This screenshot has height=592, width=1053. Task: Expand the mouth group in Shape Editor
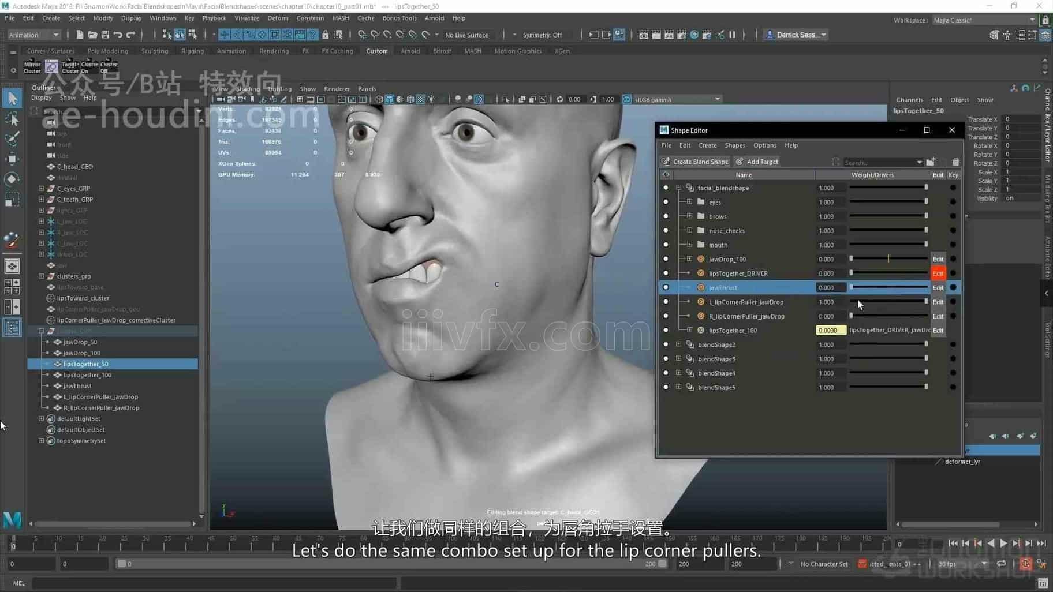tap(689, 245)
